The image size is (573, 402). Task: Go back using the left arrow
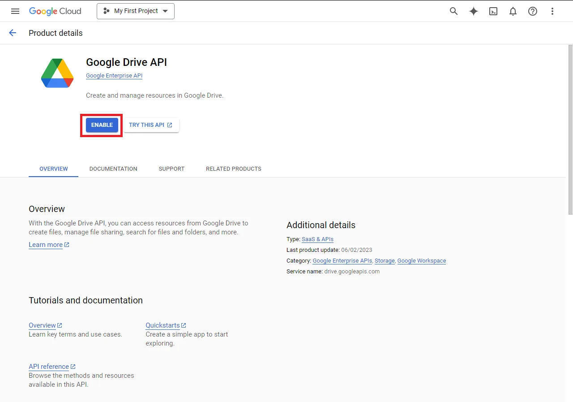click(x=13, y=33)
